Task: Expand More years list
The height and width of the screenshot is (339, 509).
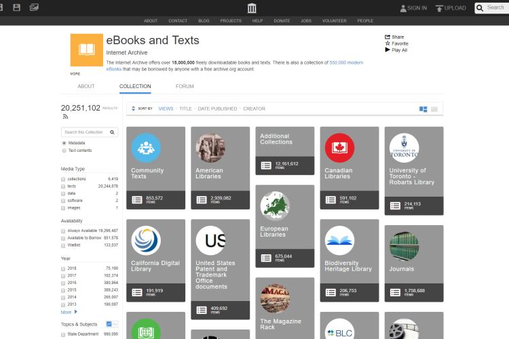Action: pyautogui.click(x=69, y=312)
